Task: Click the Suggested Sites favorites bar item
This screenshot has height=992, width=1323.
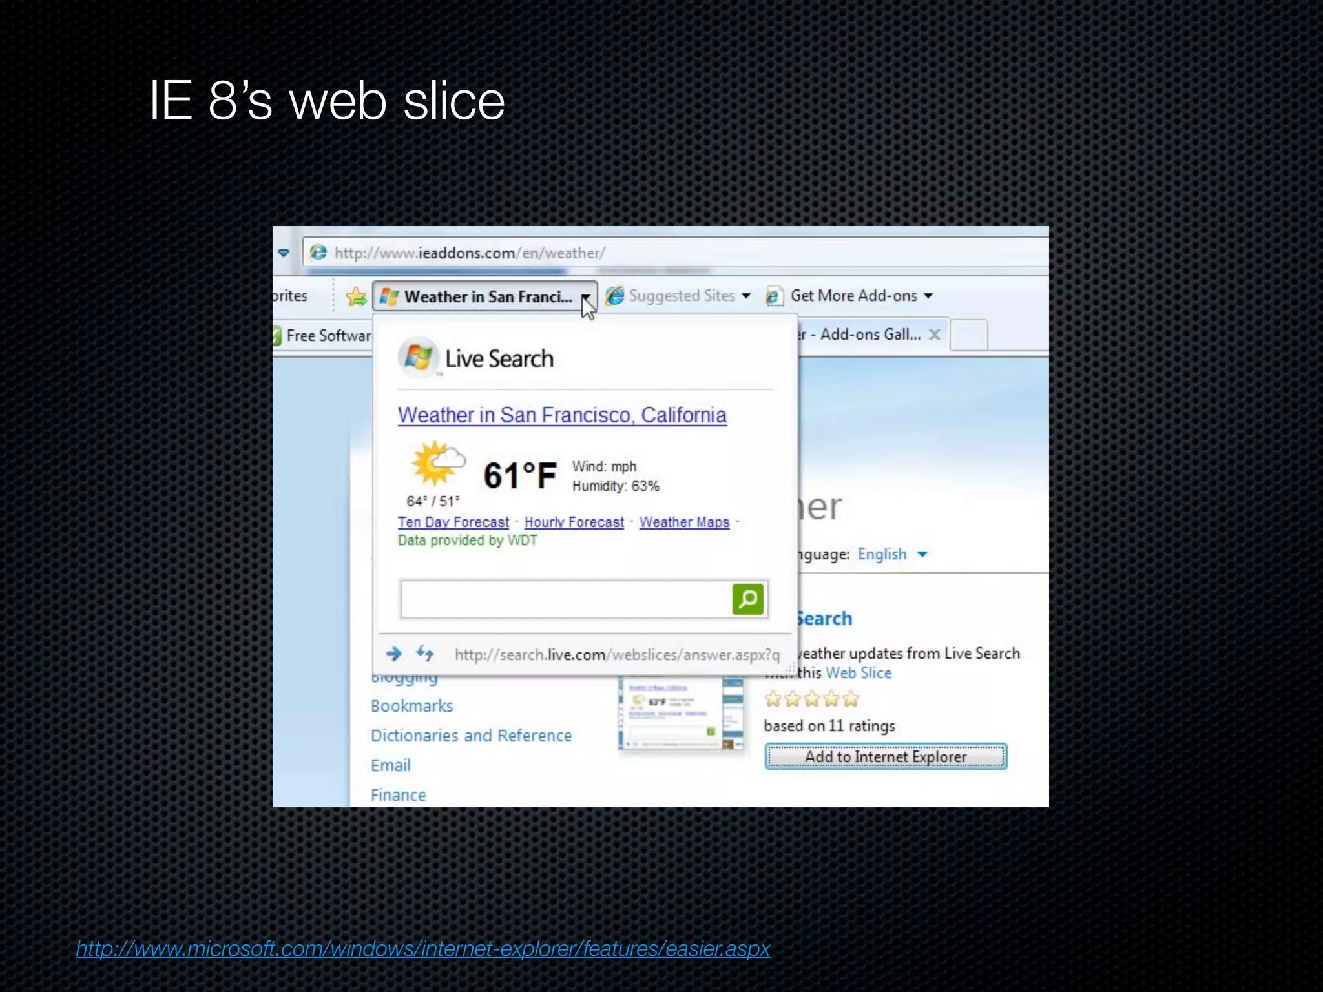Action: [x=678, y=296]
